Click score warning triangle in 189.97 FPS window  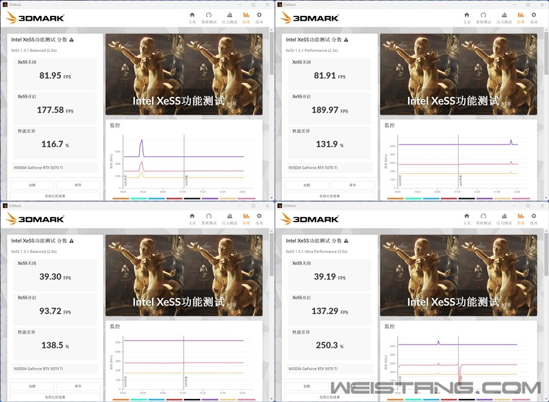pyautogui.click(x=346, y=40)
